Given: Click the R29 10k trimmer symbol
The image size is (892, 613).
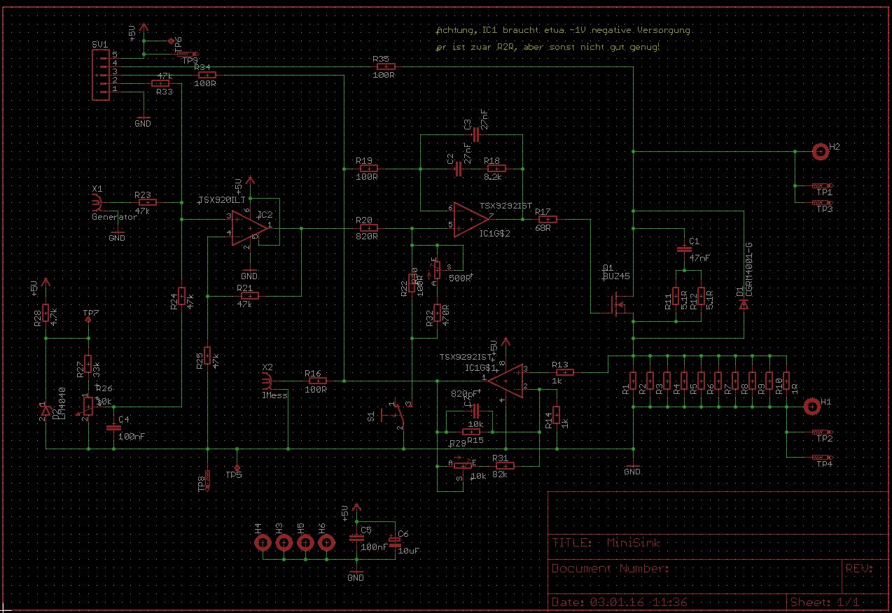Looking at the screenshot, I should (462, 465).
